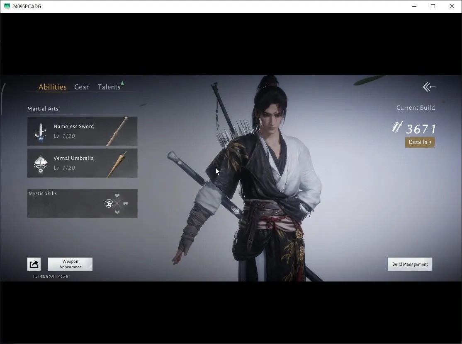Open the Mystic Skills panel
Screen dimensions: 462x344
click(82, 203)
